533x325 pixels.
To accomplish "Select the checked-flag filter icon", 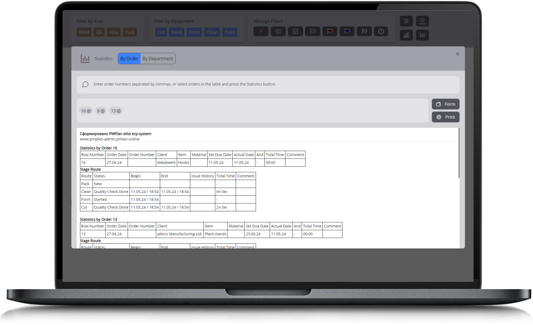I will (295, 31).
